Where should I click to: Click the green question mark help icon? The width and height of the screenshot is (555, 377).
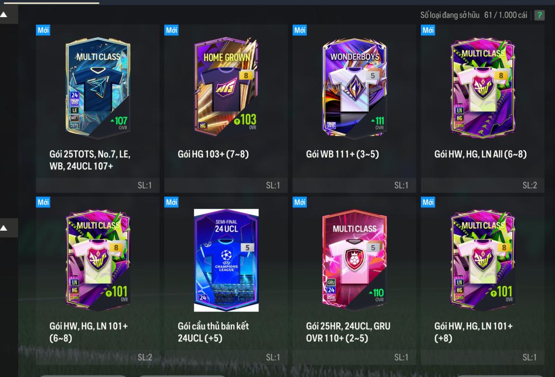pos(539,15)
